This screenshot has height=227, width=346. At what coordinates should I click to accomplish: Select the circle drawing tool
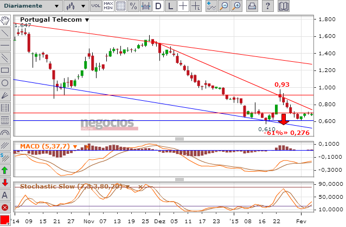(5, 83)
